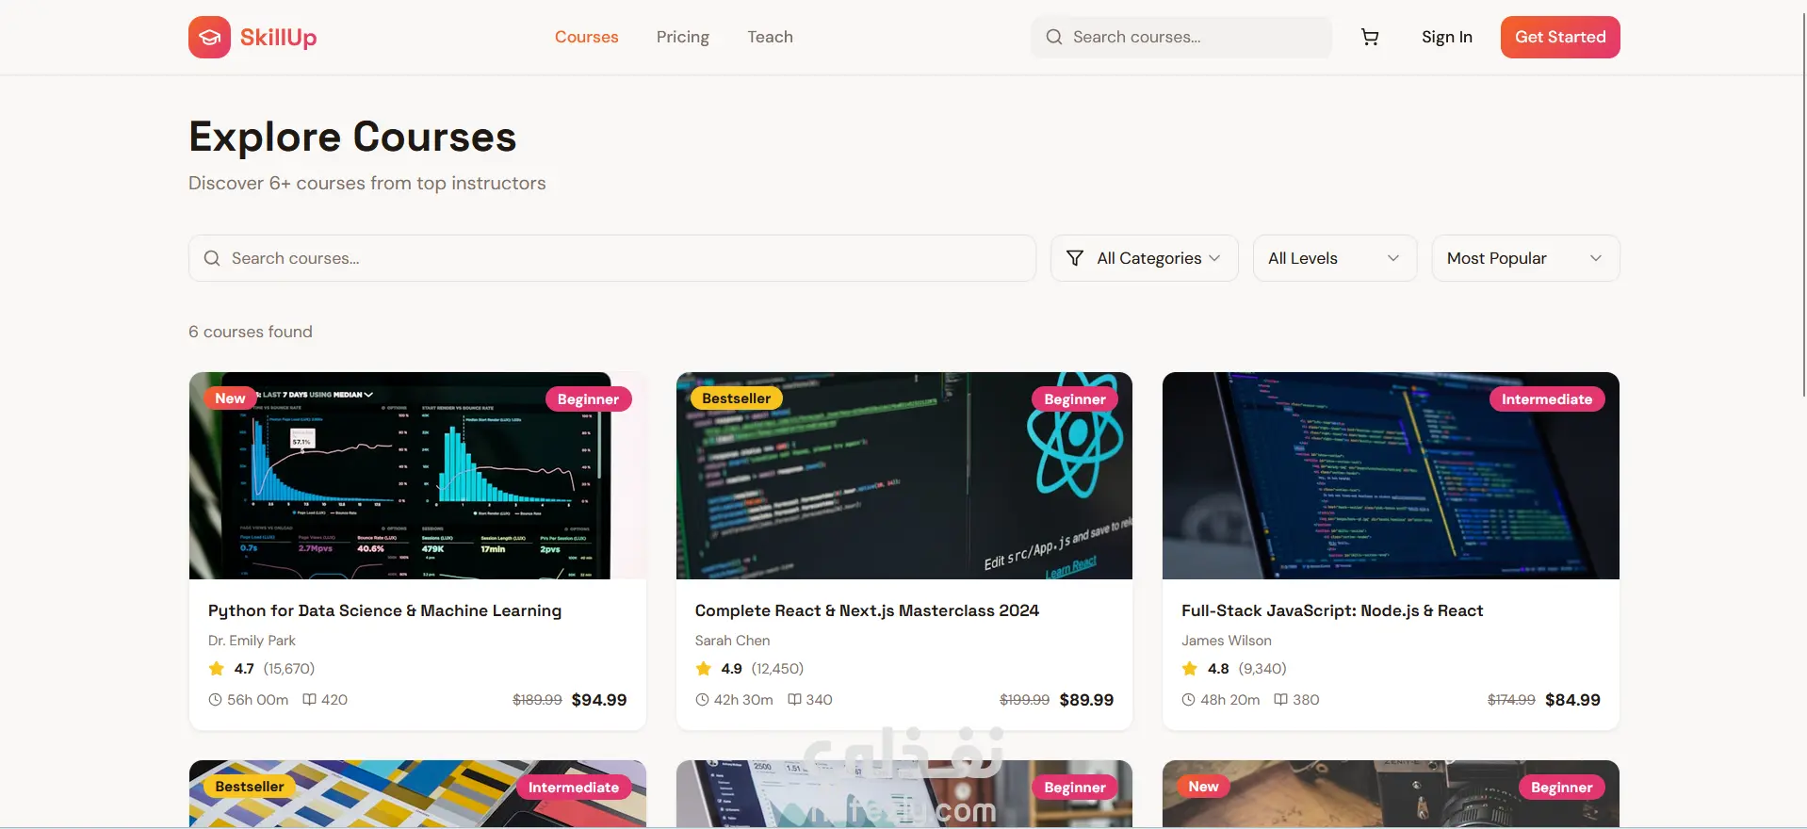Open Python for Data Science & Machine Learning course
1807x829 pixels.
pyautogui.click(x=384, y=610)
